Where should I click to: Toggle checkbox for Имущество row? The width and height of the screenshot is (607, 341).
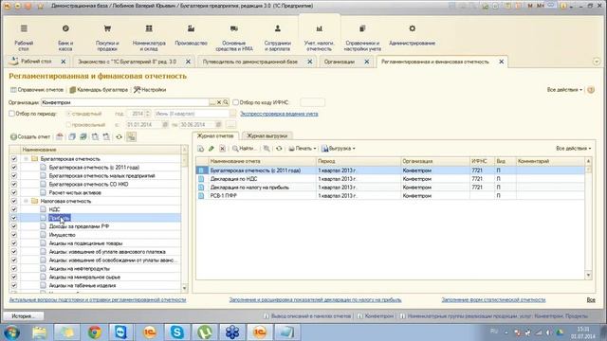14,235
